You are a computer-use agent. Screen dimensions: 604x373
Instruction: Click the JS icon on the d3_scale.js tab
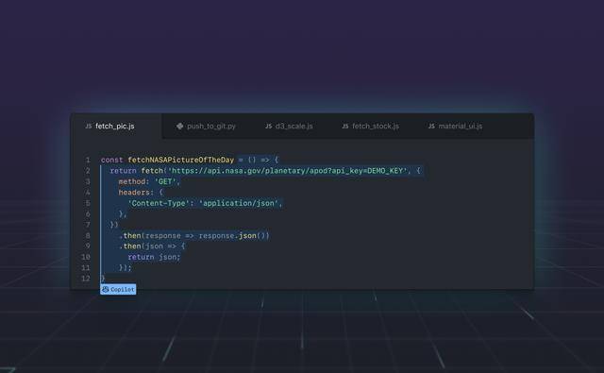click(x=268, y=126)
